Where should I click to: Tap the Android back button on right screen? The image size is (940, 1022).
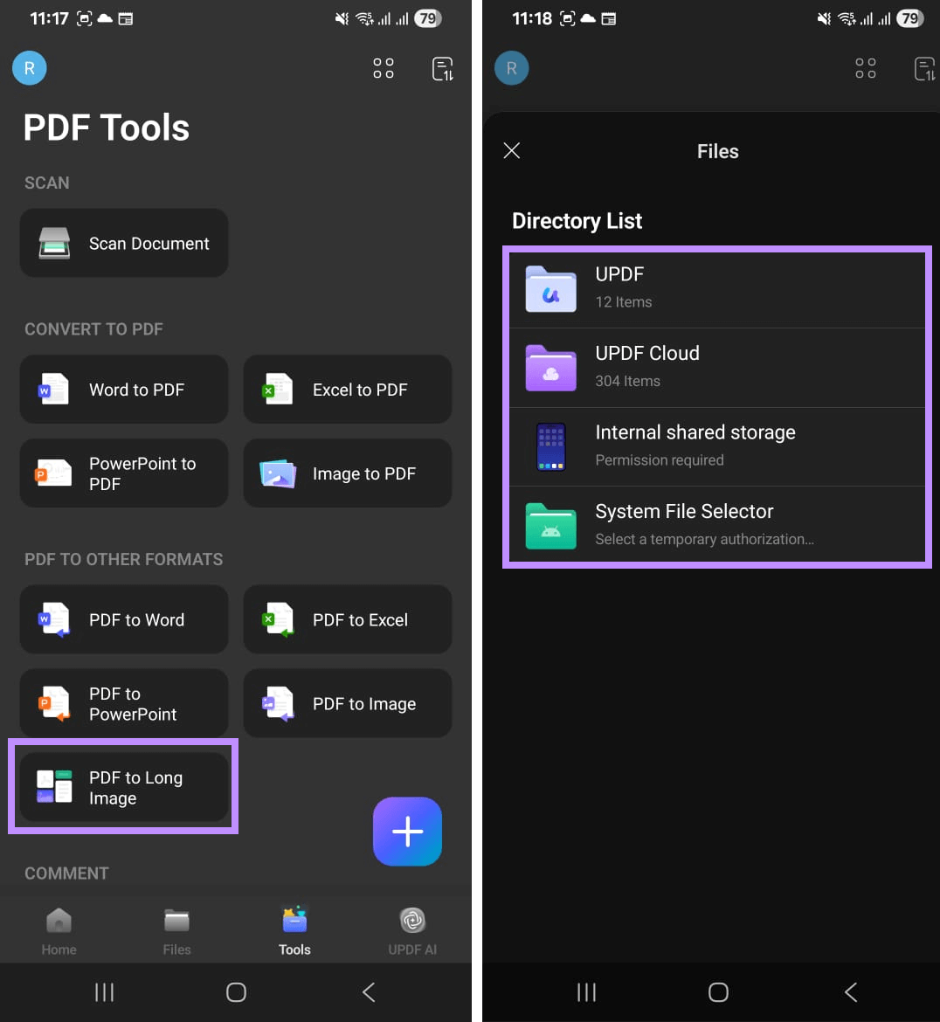[850, 992]
